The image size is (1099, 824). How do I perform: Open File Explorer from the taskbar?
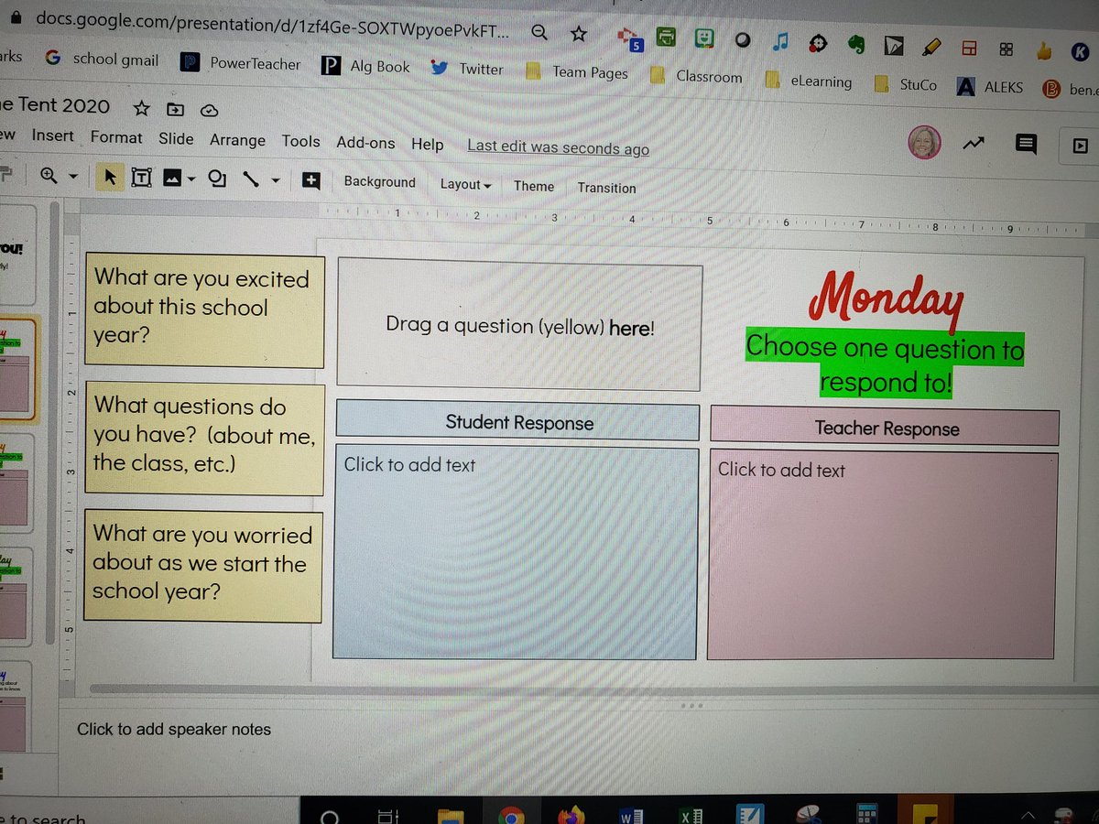click(452, 817)
